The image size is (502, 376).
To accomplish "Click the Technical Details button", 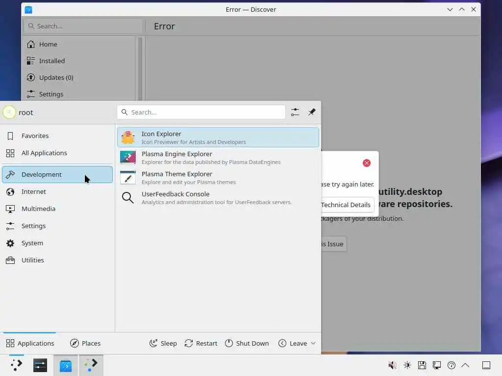I will (x=347, y=205).
